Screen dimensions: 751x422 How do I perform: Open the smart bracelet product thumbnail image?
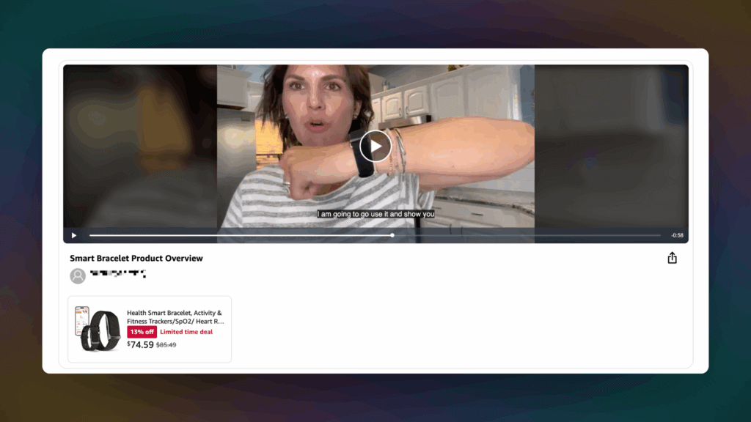[98, 328]
